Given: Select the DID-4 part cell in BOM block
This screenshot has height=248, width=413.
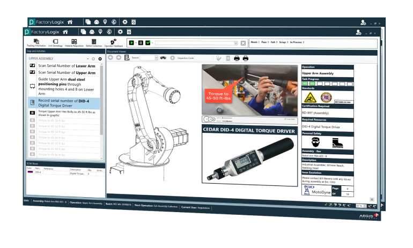Looking at the screenshot, I should tap(38, 172).
